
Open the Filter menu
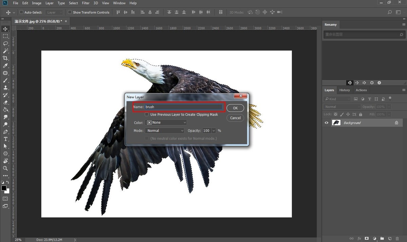point(86,3)
